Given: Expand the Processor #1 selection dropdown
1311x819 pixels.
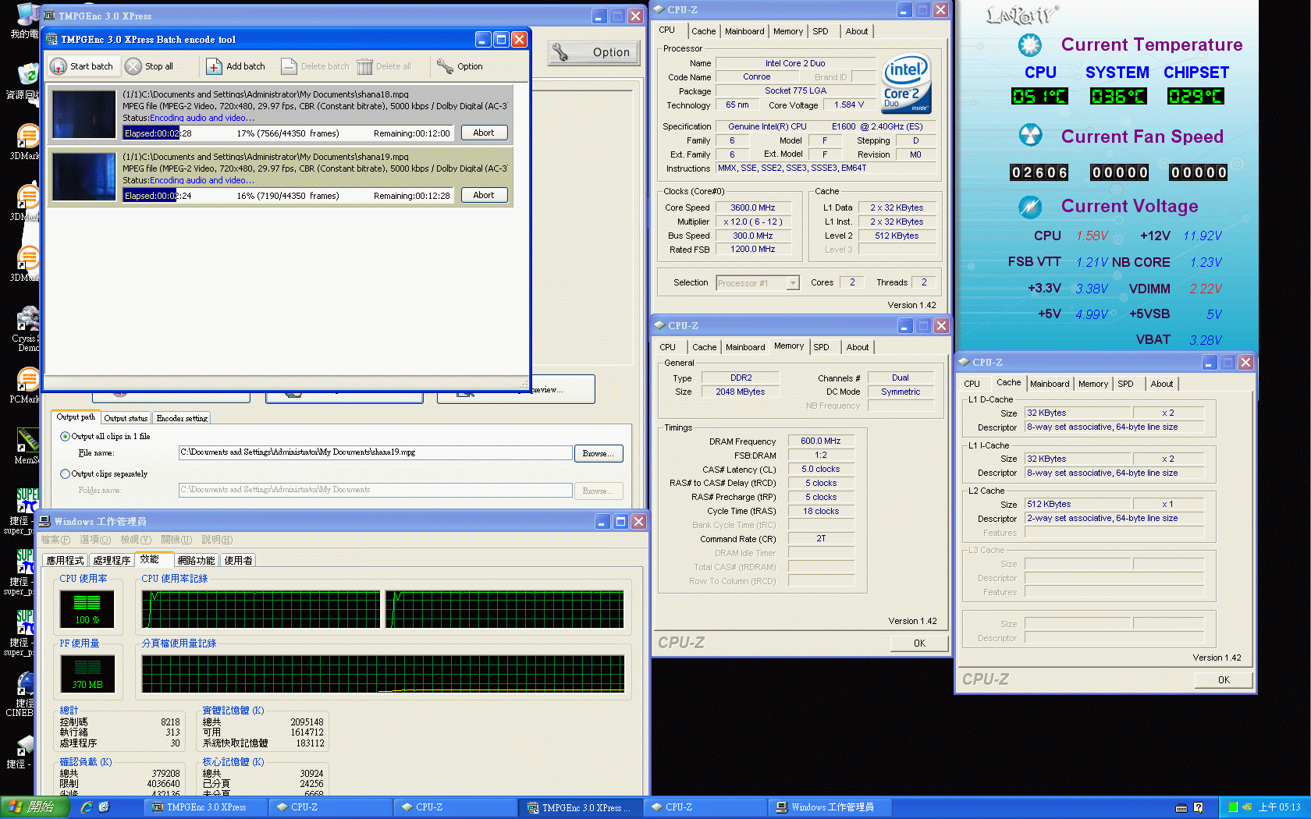Looking at the screenshot, I should pyautogui.click(x=793, y=283).
